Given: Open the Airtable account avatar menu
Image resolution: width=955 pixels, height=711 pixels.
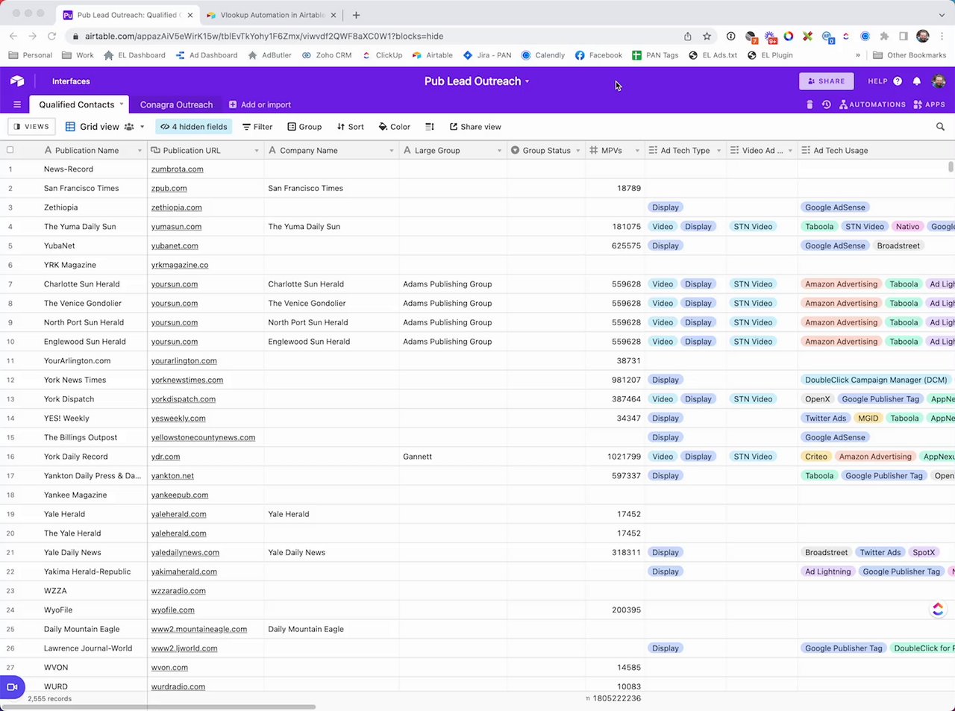Looking at the screenshot, I should 939,81.
